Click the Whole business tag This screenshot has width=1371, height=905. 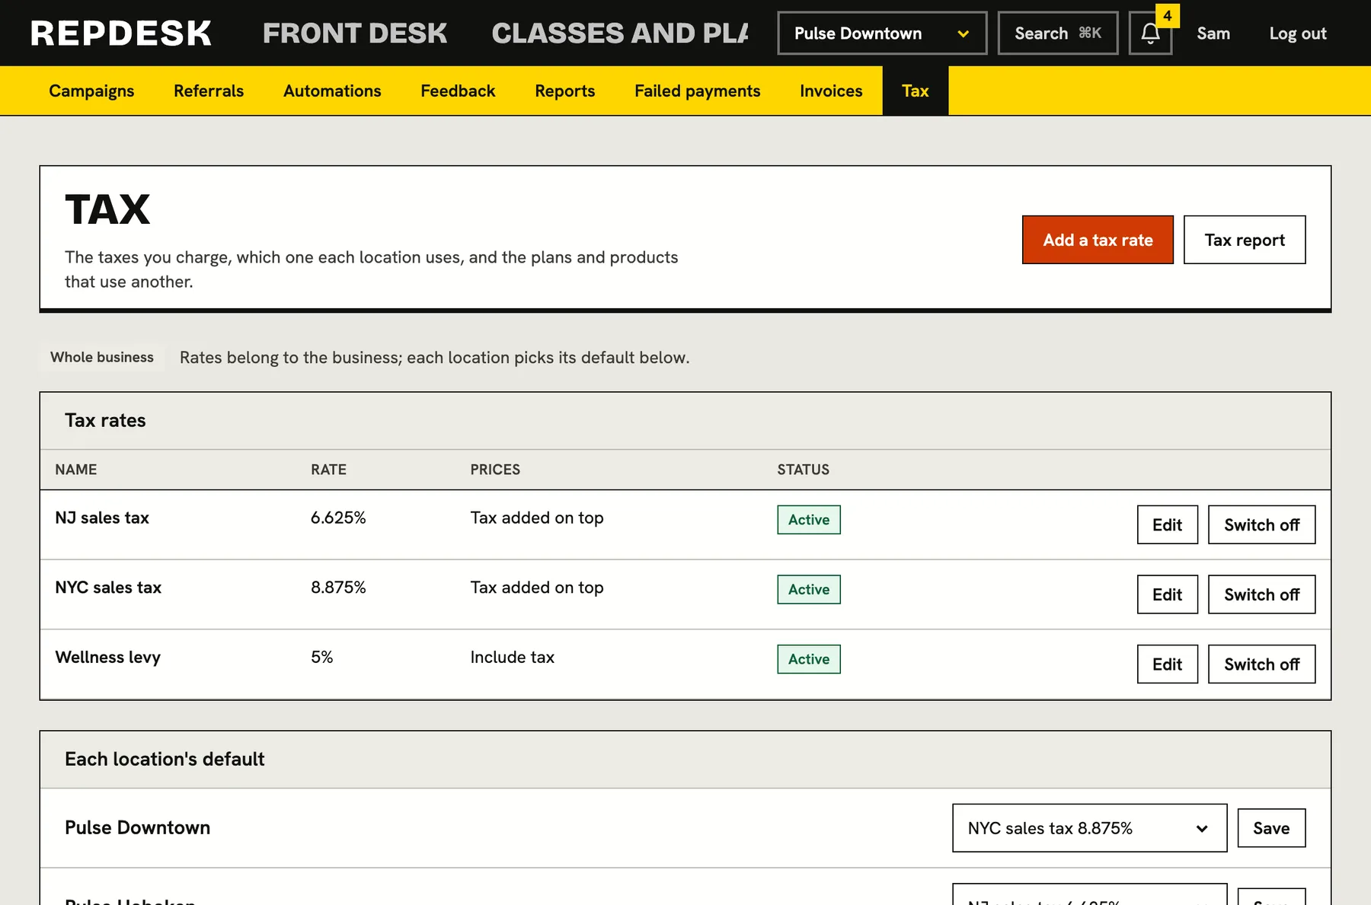(102, 357)
